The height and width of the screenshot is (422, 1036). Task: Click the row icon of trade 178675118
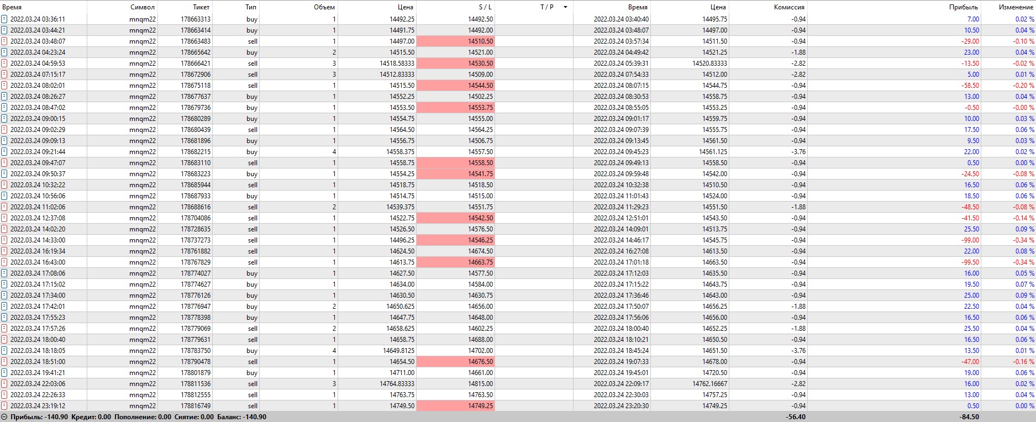4,86
